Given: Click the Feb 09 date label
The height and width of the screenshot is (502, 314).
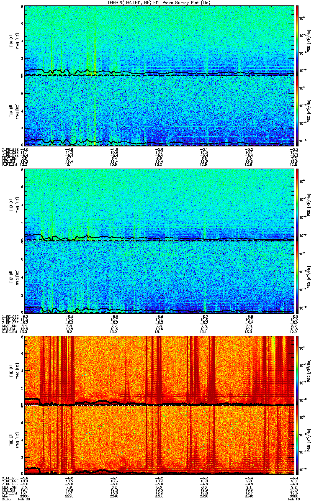Looking at the screenshot, I should (x=24, y=499).
